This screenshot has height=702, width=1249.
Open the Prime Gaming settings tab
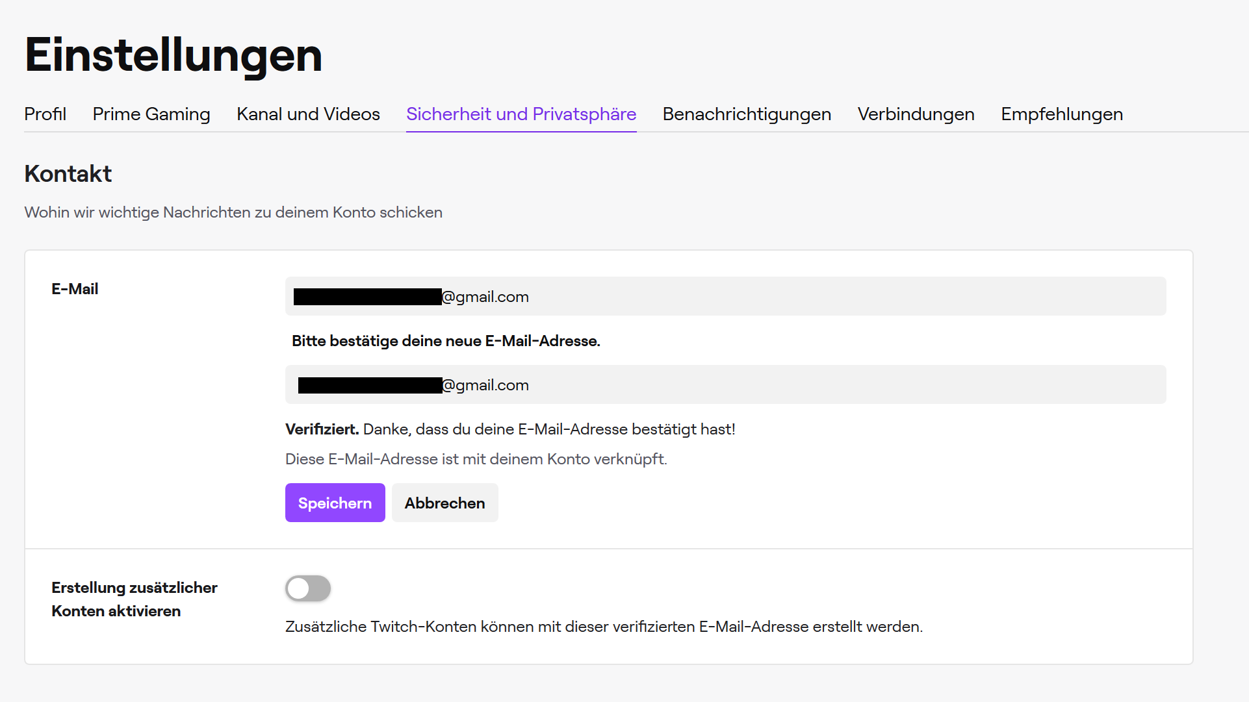151,114
